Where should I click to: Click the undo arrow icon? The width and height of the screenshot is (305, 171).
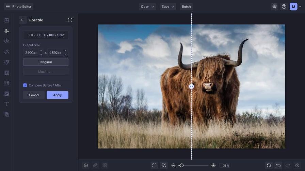[278, 165]
